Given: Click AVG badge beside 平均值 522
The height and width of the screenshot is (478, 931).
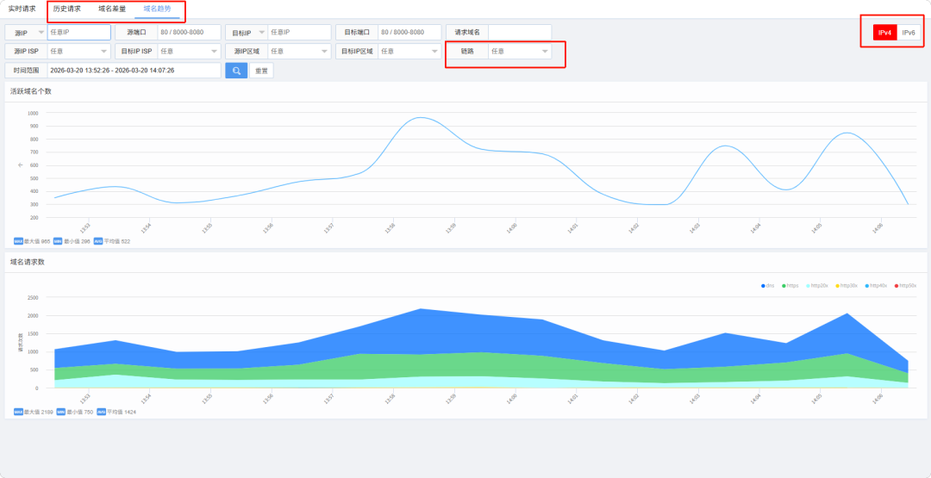Looking at the screenshot, I should pos(98,241).
